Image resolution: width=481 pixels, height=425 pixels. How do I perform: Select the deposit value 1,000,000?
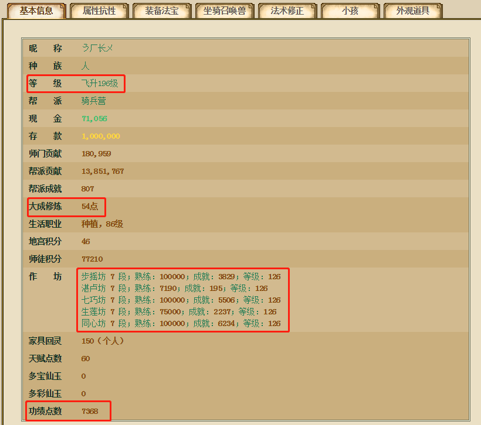[101, 136]
